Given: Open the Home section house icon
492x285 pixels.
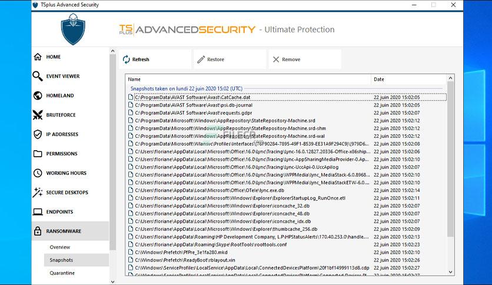Looking at the screenshot, I should [x=38, y=57].
